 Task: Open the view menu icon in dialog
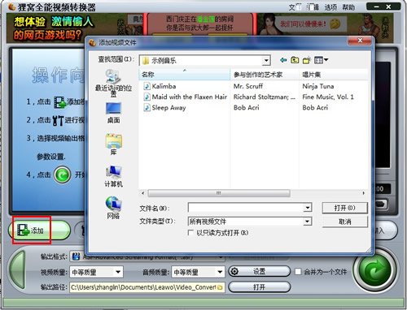(321, 60)
